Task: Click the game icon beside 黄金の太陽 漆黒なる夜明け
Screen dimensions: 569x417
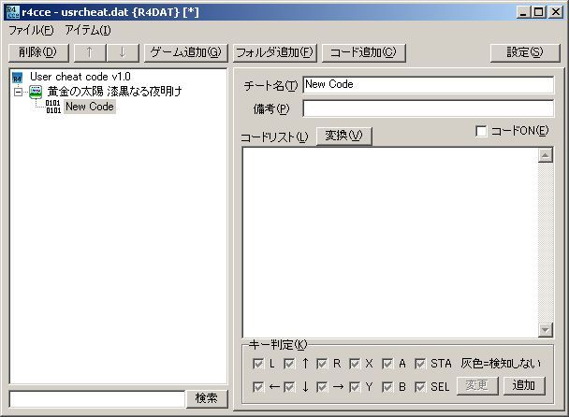Action: point(36,92)
